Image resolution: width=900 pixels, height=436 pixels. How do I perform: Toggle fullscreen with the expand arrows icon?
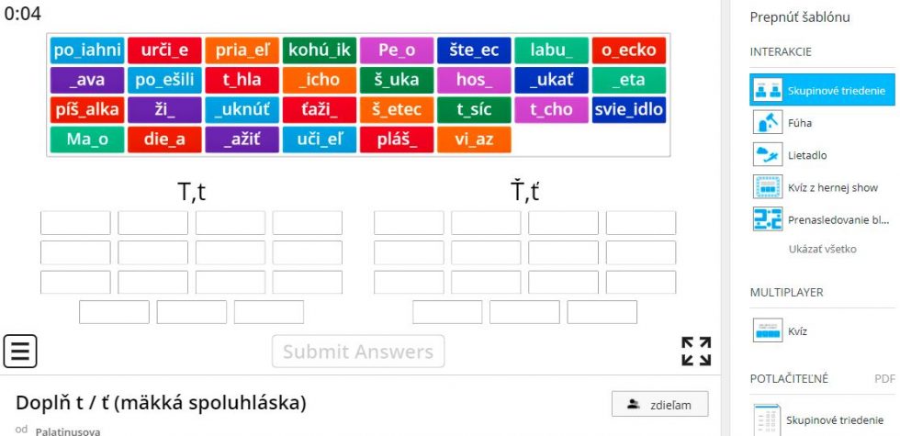point(696,351)
